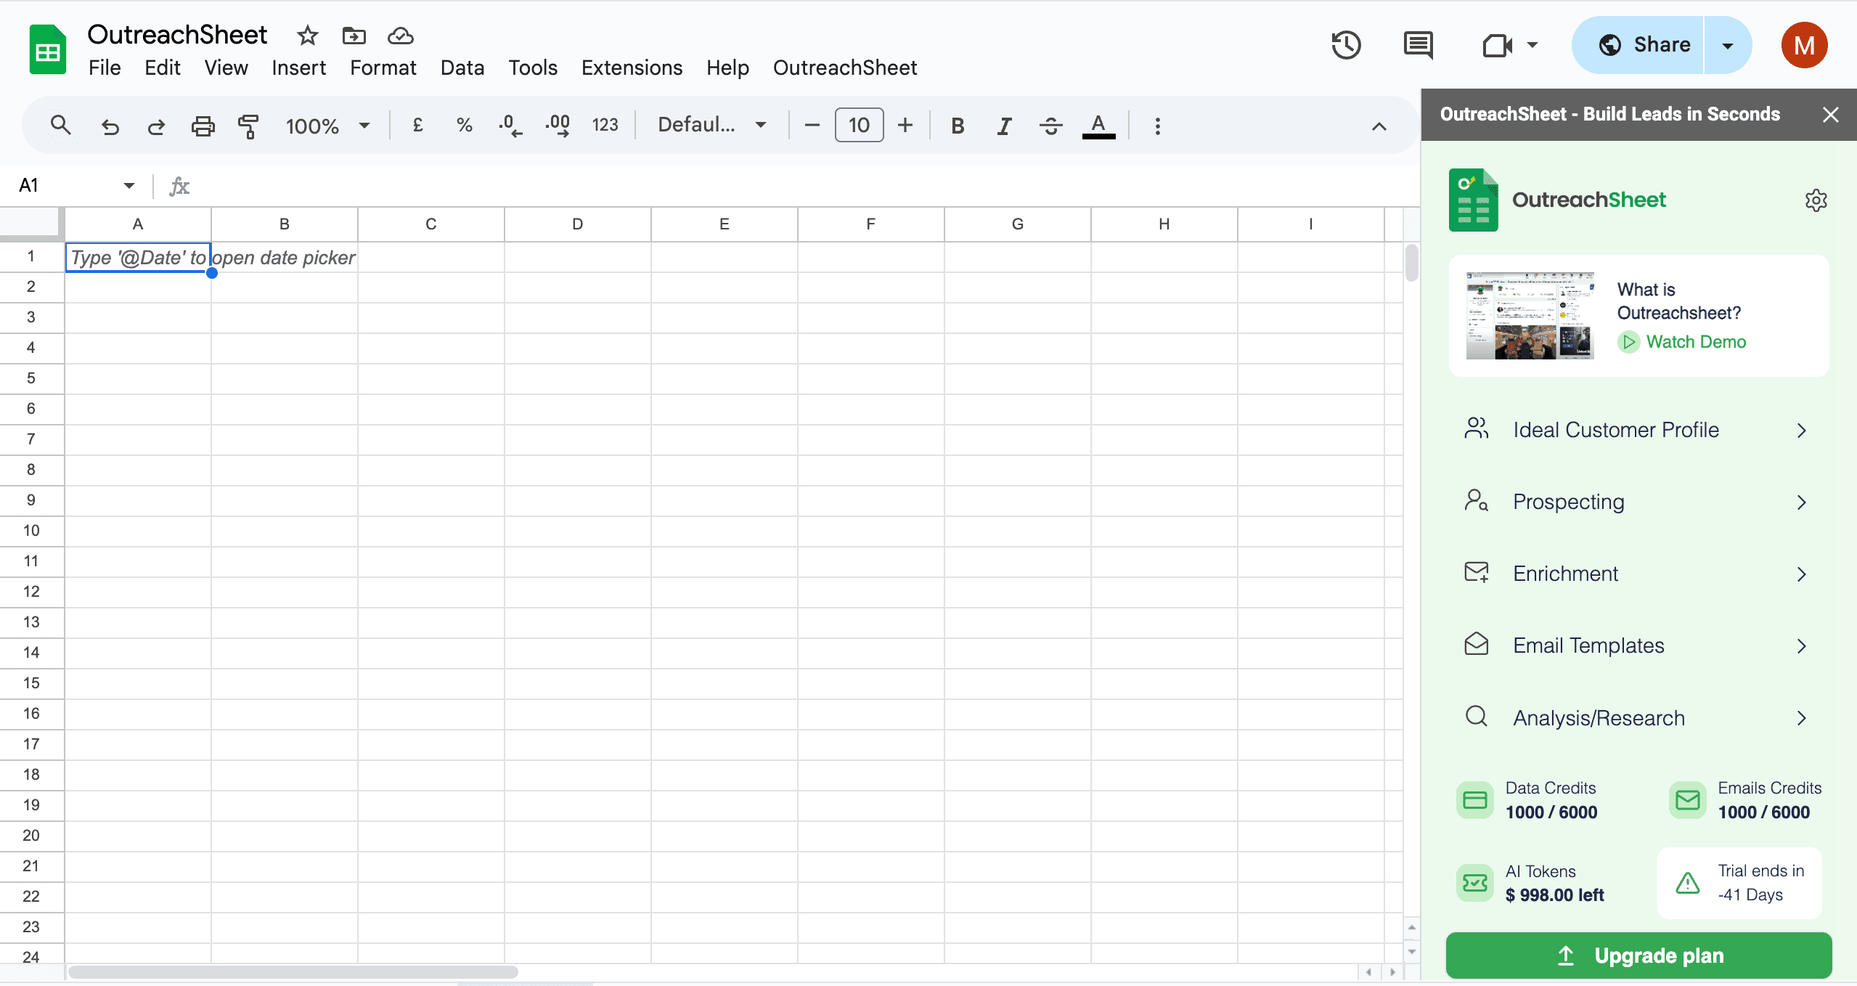
Task: Open the zoom level dropdown
Action: tap(327, 126)
